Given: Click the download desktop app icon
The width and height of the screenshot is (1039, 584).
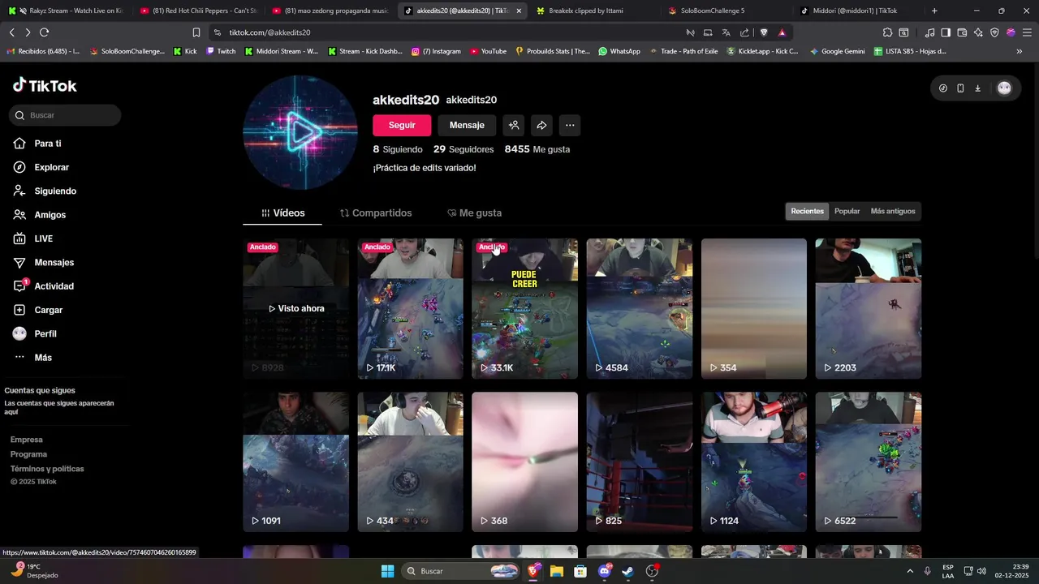Looking at the screenshot, I should click(x=978, y=88).
